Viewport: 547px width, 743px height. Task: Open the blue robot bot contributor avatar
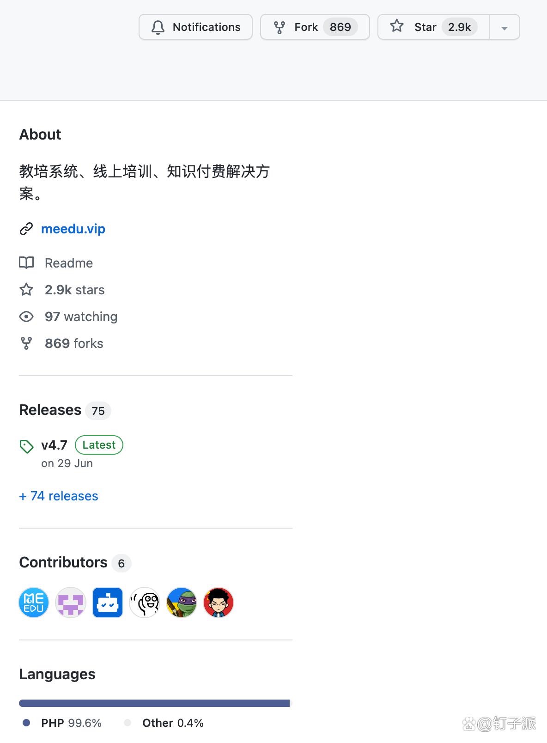tap(108, 603)
